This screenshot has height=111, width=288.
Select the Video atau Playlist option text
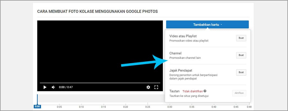pyautogui.click(x=183, y=36)
